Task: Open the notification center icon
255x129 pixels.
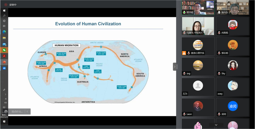Action: click(4, 122)
